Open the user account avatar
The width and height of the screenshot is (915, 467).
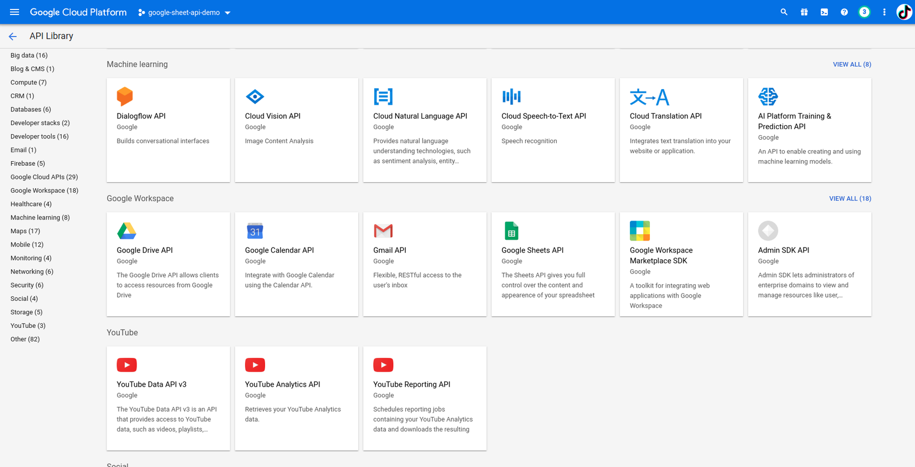[x=904, y=12]
